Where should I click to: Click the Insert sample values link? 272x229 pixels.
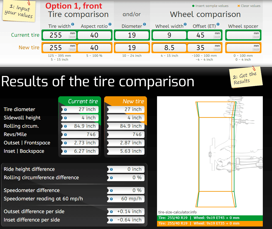(x=212, y=6)
